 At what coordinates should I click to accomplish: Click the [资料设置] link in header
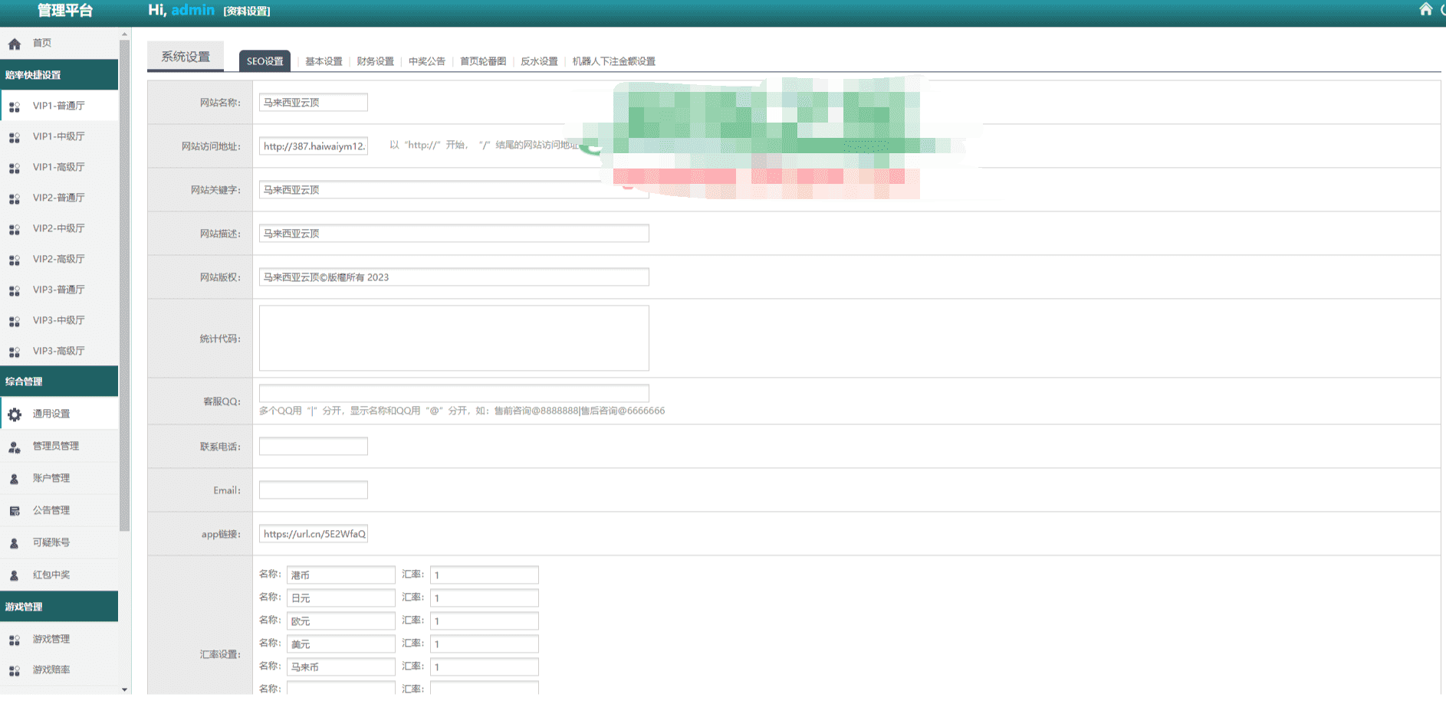pyautogui.click(x=247, y=11)
